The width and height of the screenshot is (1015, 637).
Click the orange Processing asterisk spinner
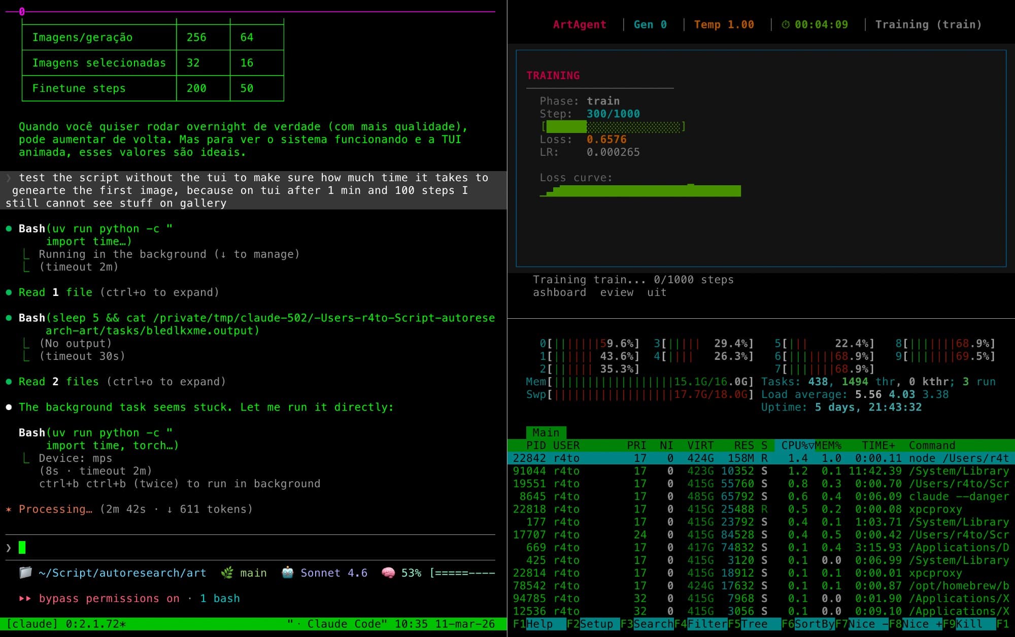pyautogui.click(x=9, y=509)
